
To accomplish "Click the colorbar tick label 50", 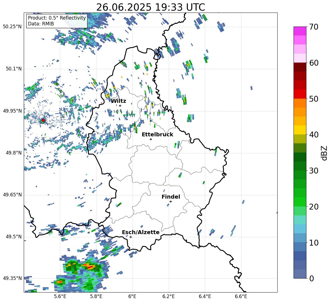I will tap(314, 99).
